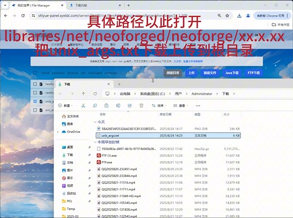This screenshot has height=218, width=293.
Task: Select the unix_args.txt file
Action: point(168,135)
